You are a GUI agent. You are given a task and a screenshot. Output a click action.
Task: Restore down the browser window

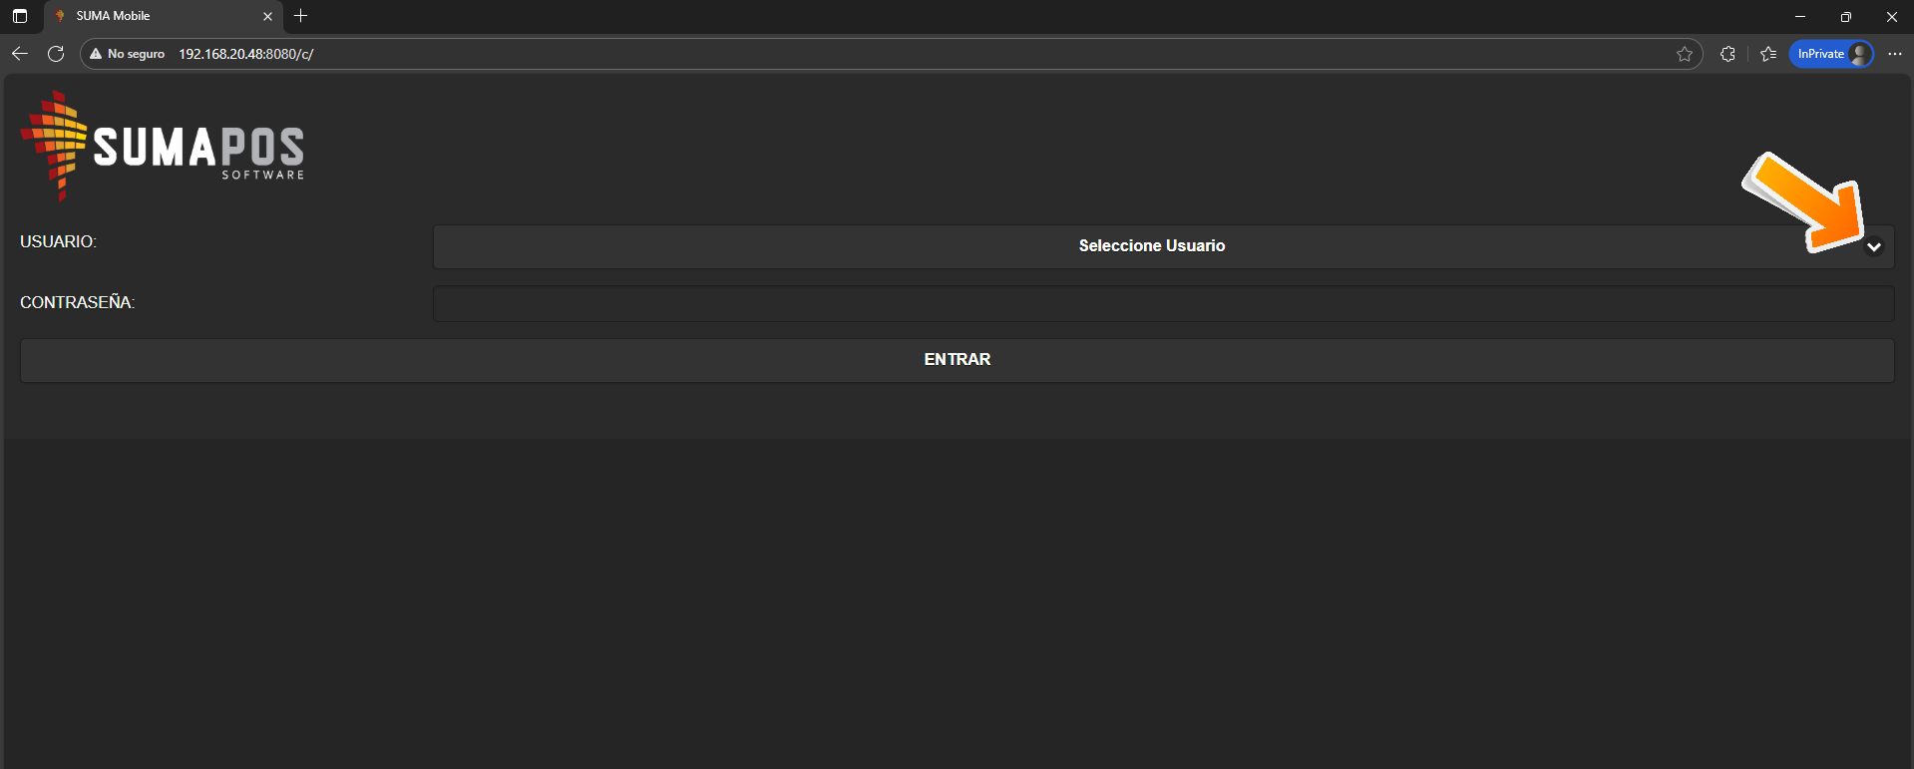click(x=1846, y=16)
